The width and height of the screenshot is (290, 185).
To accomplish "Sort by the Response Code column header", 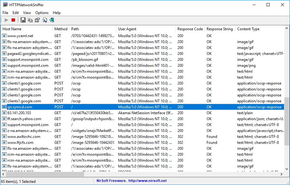I will tap(190, 29).
